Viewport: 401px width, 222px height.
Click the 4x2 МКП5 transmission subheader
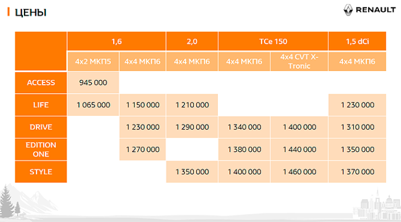[x=93, y=61]
